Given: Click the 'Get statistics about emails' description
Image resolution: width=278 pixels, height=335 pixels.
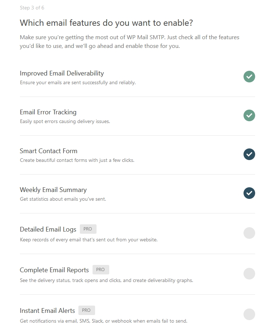Looking at the screenshot, I should click(x=63, y=199).
